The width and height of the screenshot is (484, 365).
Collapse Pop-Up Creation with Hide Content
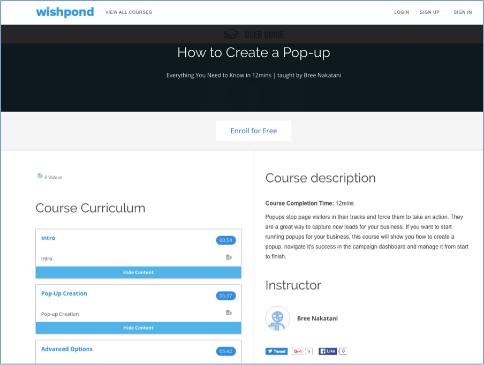(x=138, y=328)
